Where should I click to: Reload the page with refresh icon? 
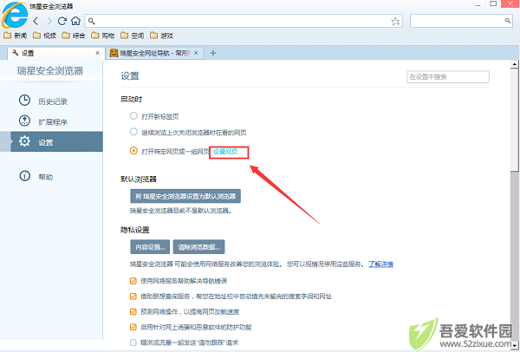tap(62, 21)
